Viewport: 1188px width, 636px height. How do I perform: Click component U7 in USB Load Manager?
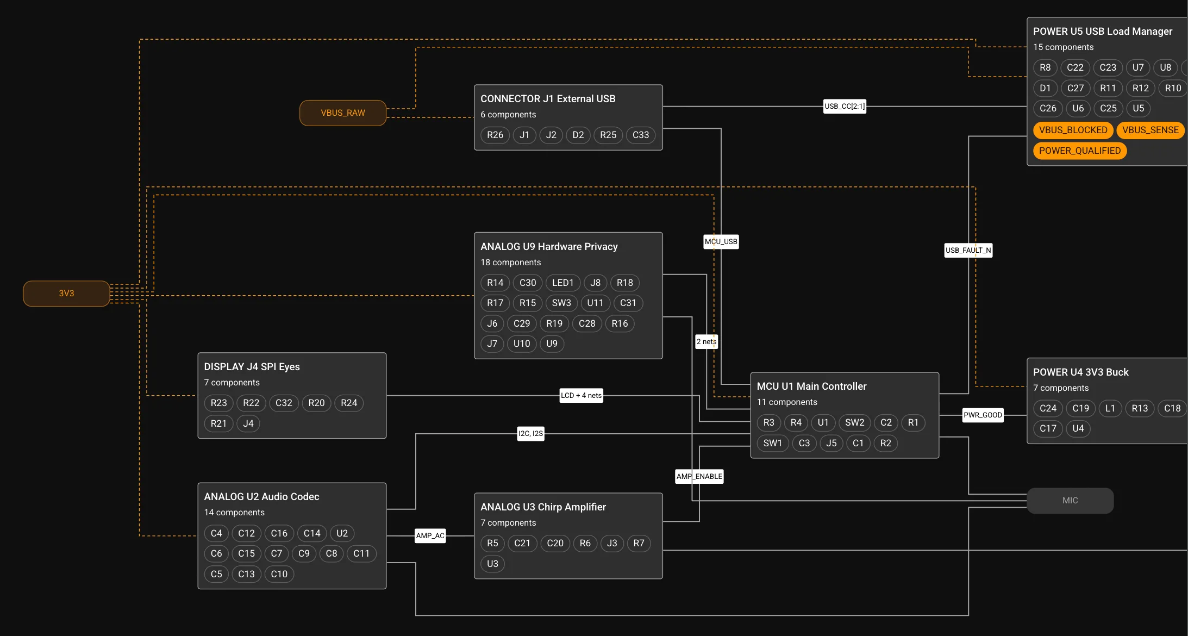[1138, 68]
